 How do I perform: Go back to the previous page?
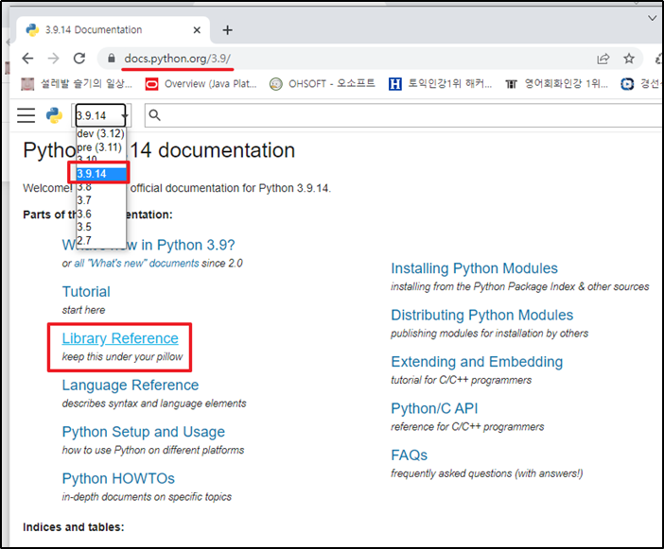click(27, 58)
